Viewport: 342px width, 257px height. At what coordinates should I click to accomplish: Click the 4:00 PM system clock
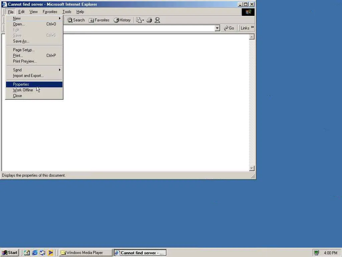[330, 253]
